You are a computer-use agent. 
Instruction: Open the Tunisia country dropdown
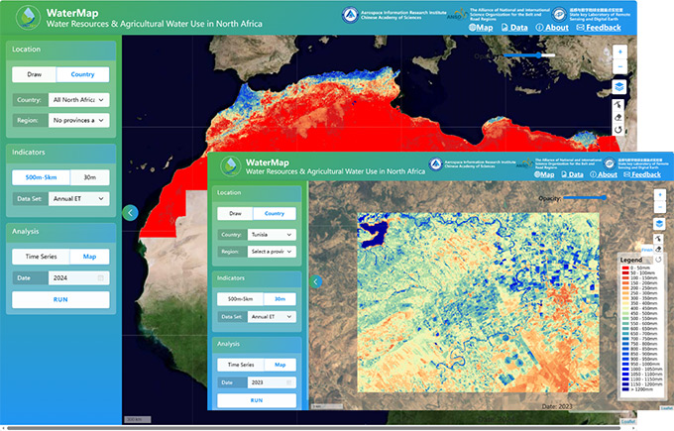pyautogui.click(x=271, y=235)
